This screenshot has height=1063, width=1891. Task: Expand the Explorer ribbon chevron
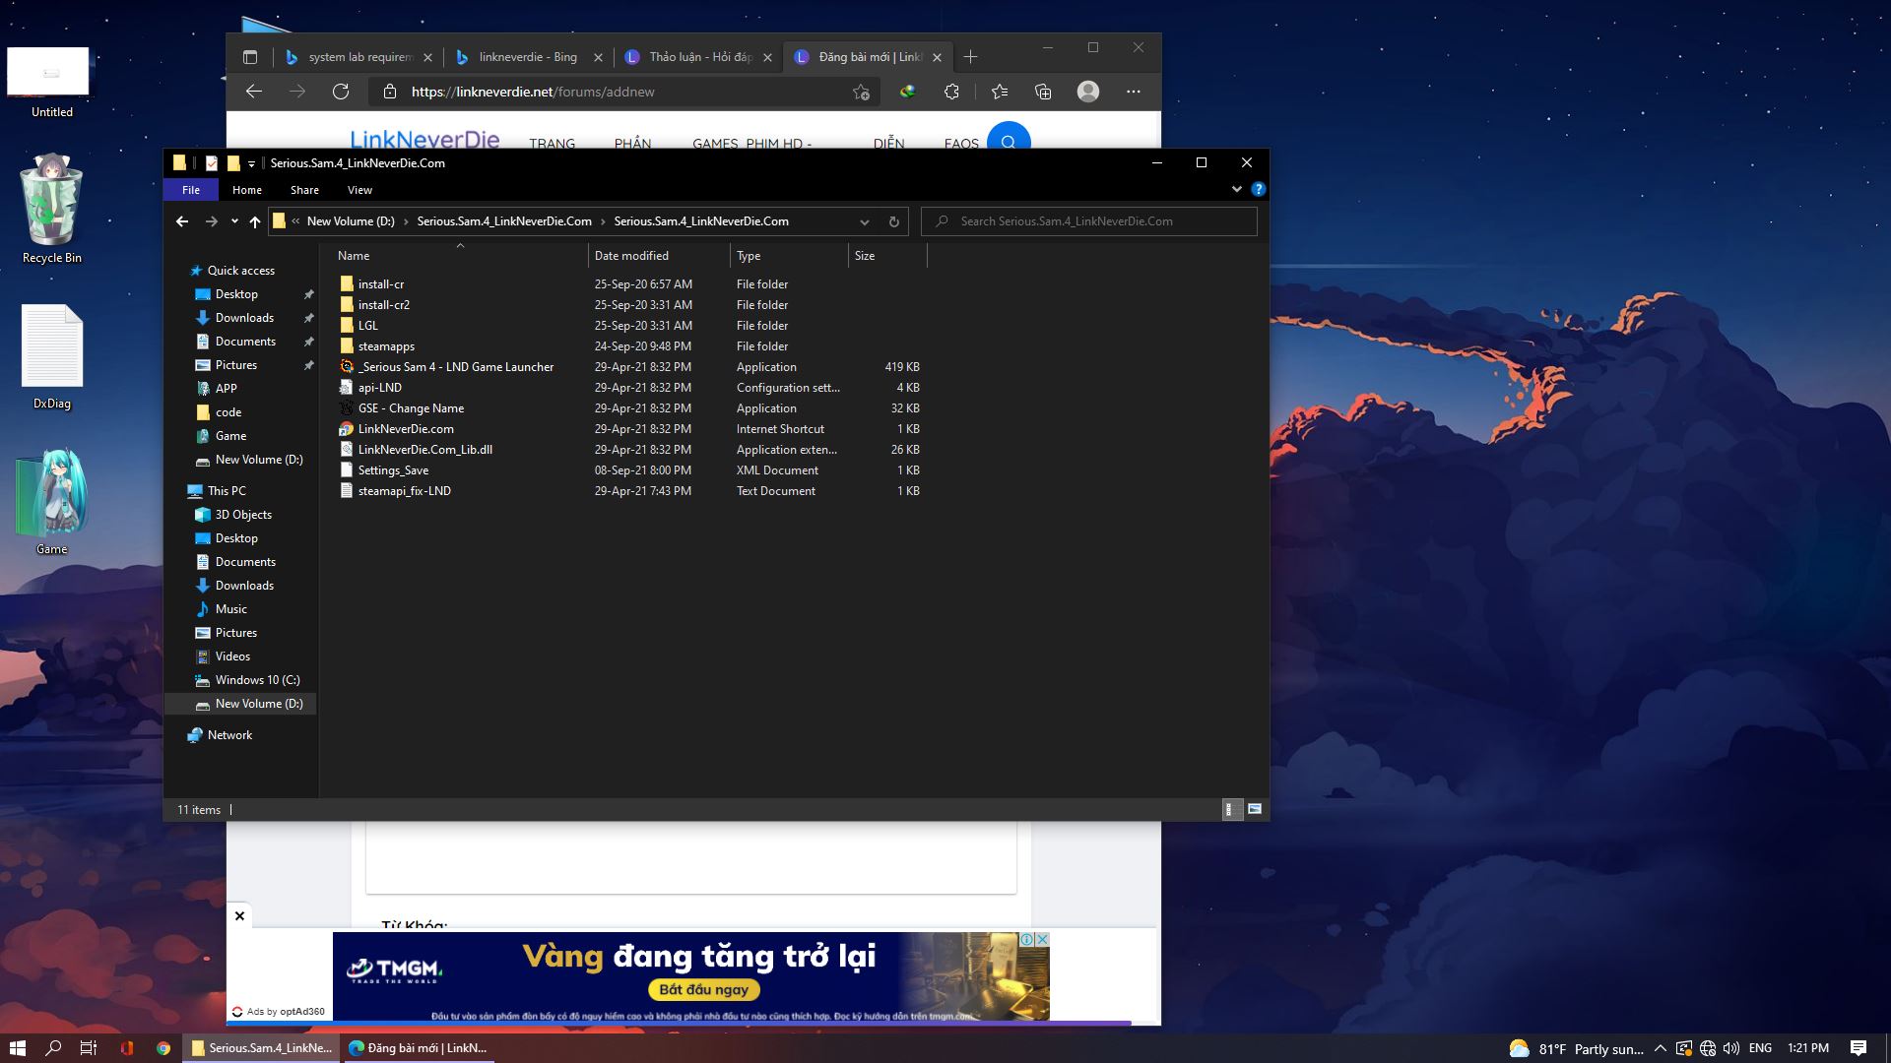[x=1237, y=189]
